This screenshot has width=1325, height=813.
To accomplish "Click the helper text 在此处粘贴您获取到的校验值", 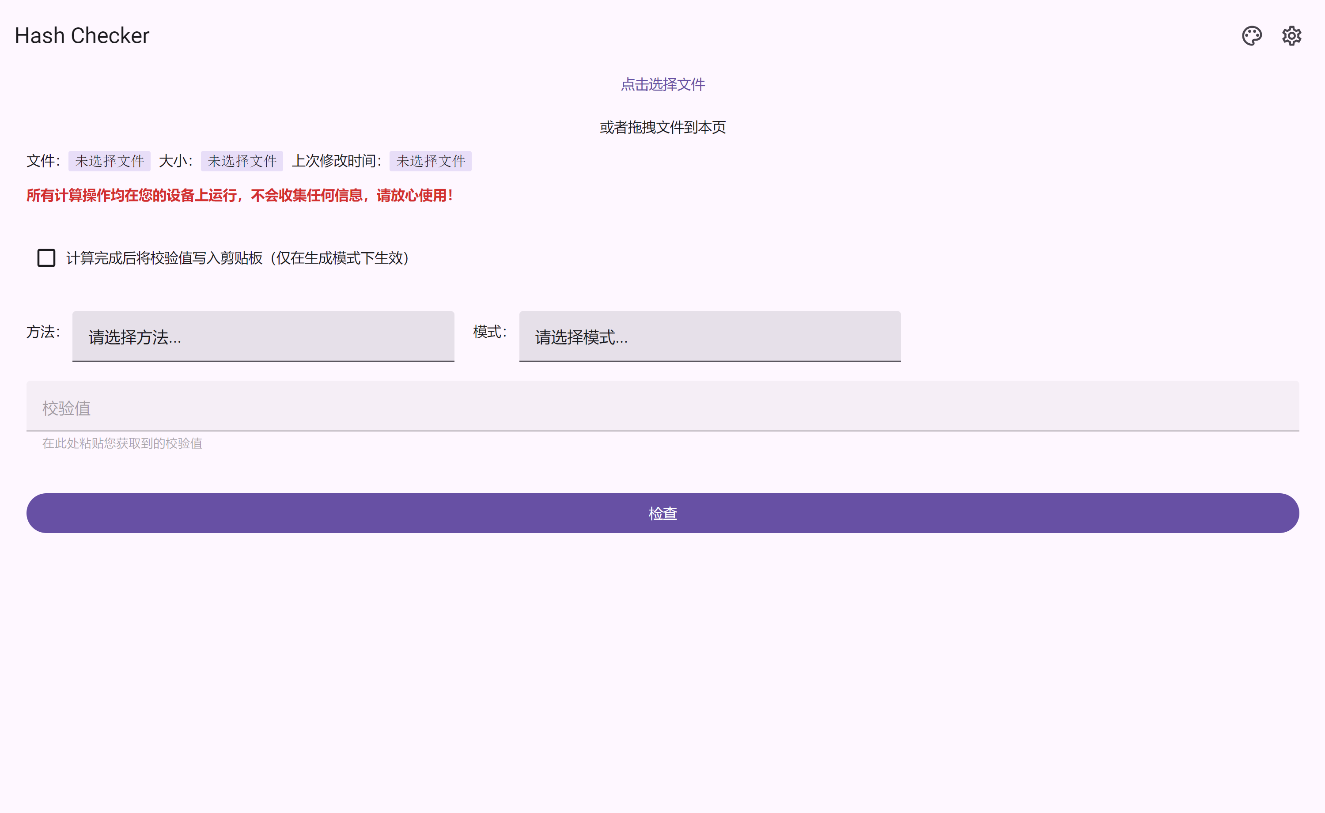I will click(122, 443).
